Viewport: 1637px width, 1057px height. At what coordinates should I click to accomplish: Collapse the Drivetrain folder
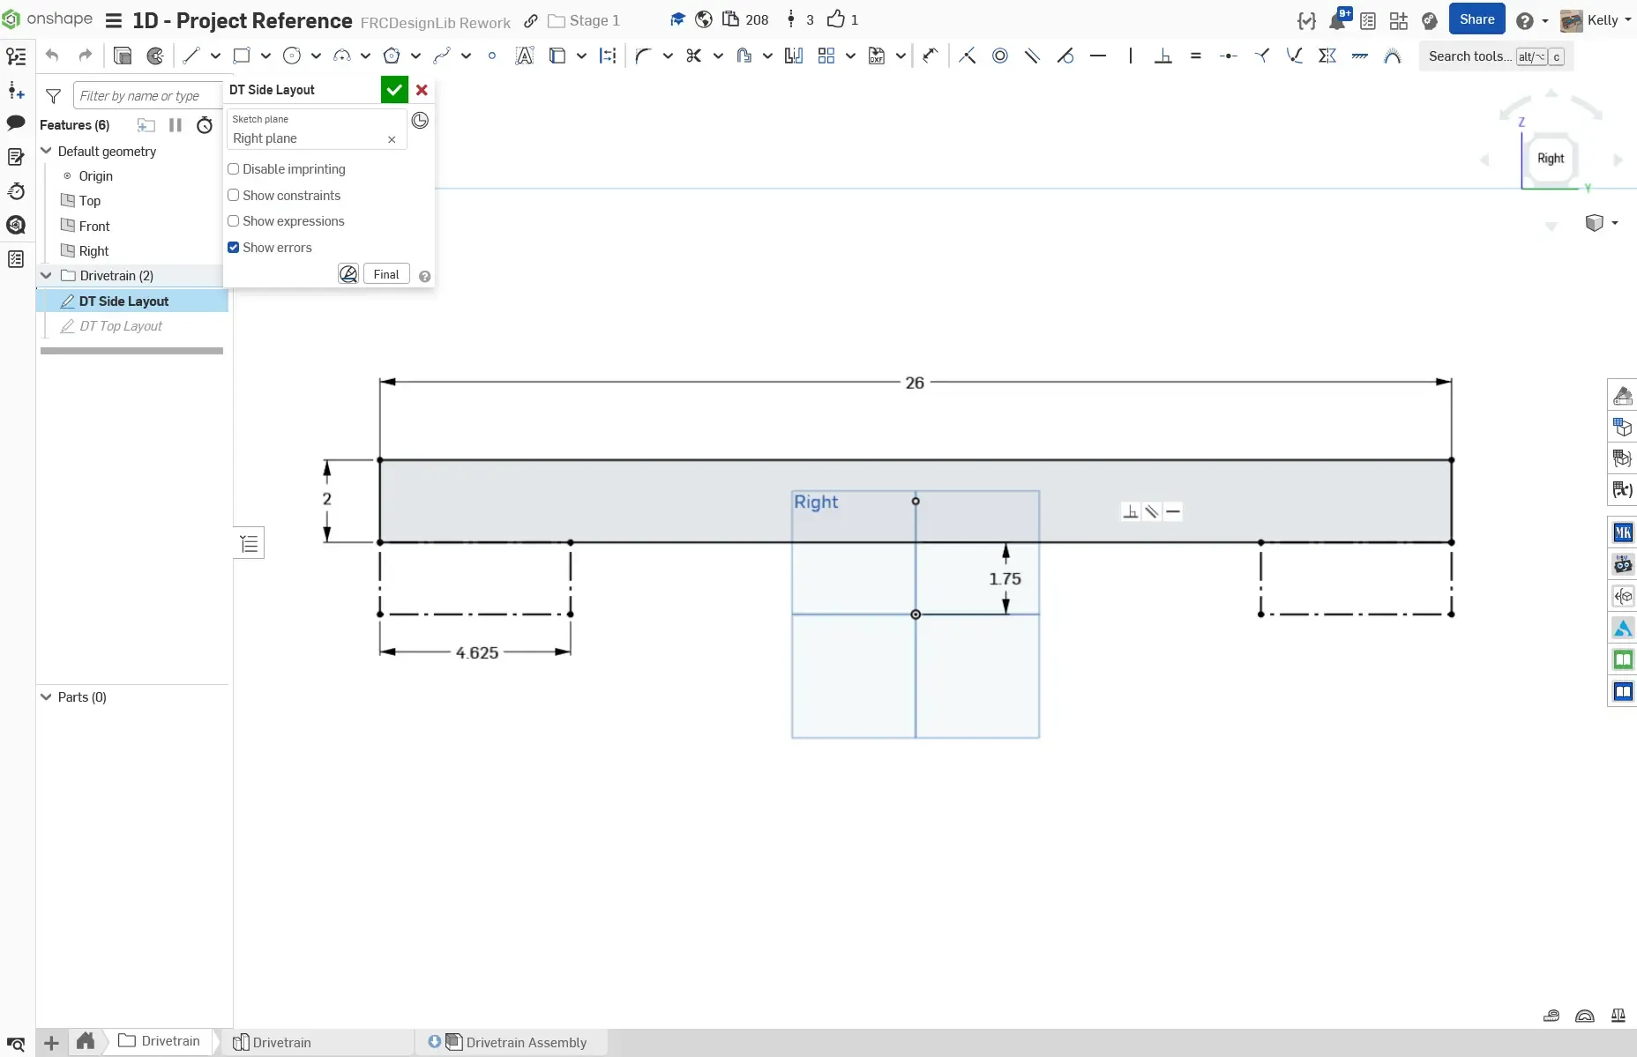tap(47, 276)
